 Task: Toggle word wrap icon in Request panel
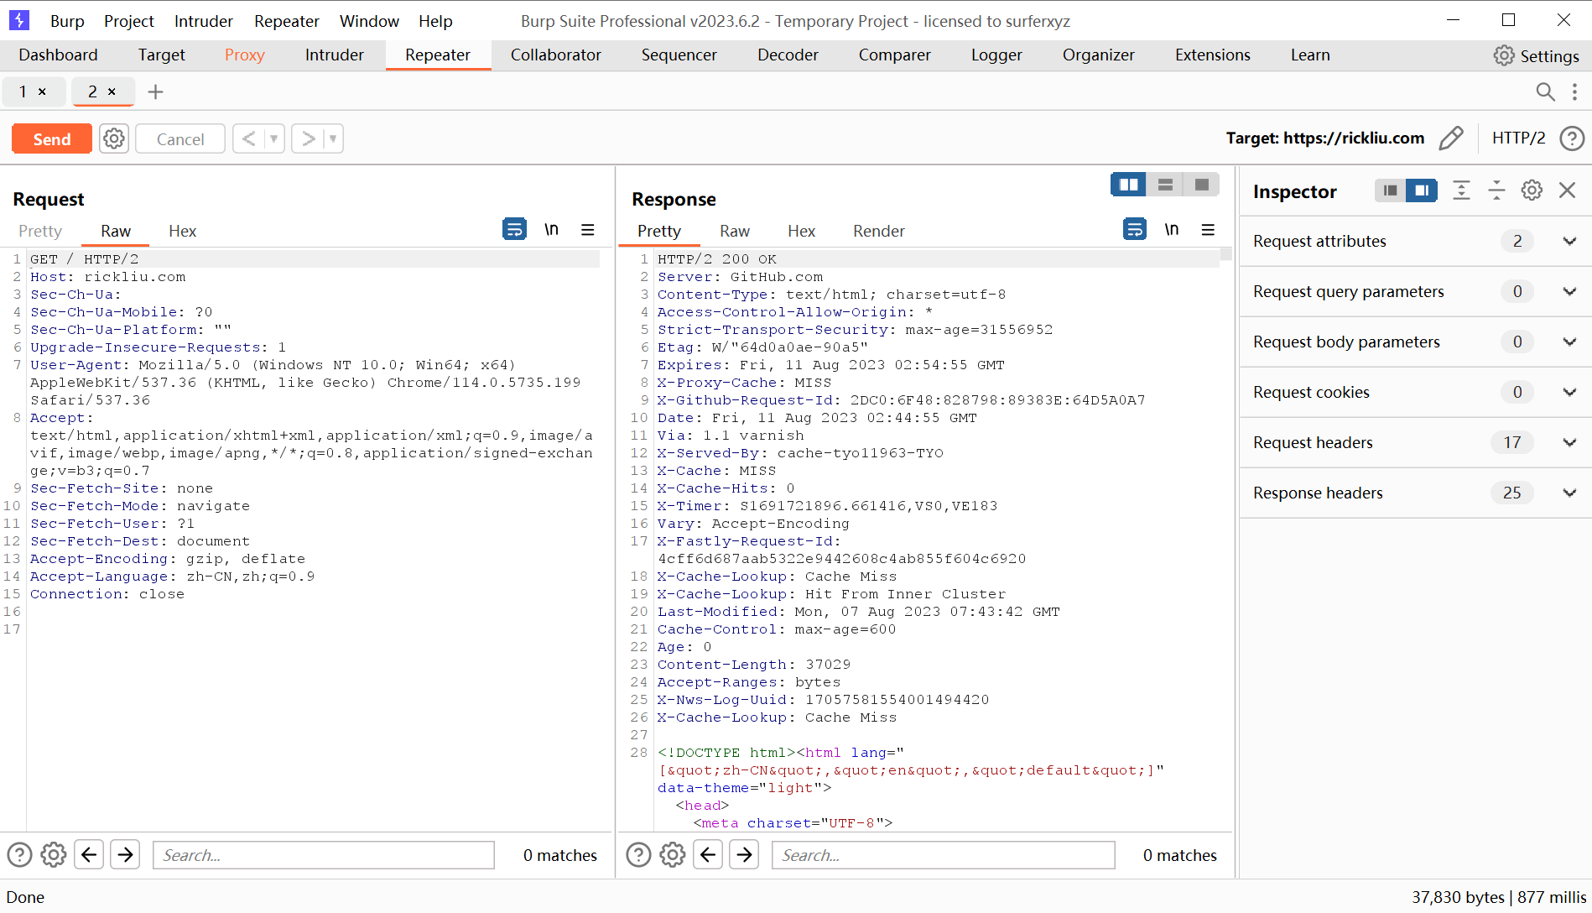(x=514, y=230)
